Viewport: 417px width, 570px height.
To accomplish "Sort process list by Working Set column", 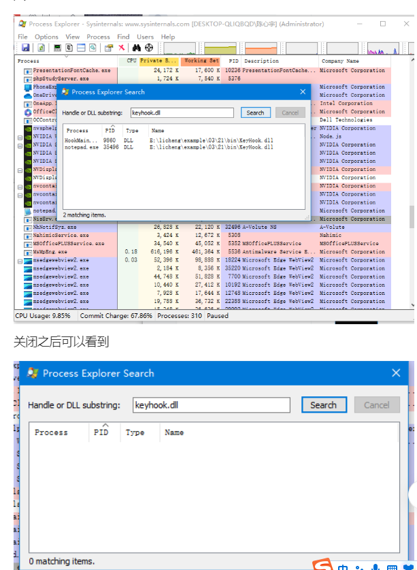I will (x=201, y=61).
